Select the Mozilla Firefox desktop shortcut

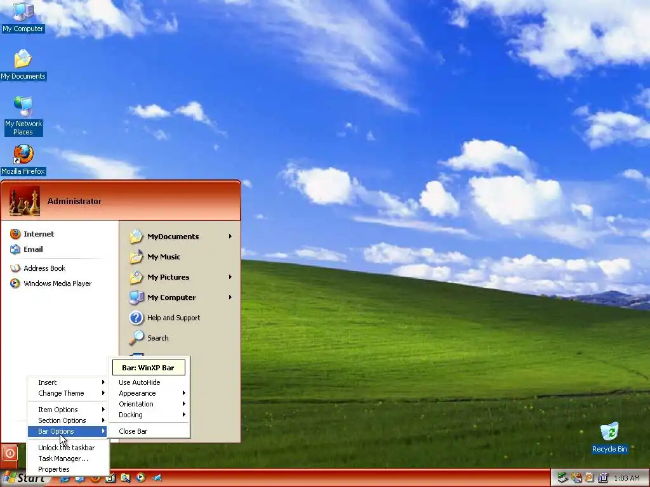(x=23, y=160)
